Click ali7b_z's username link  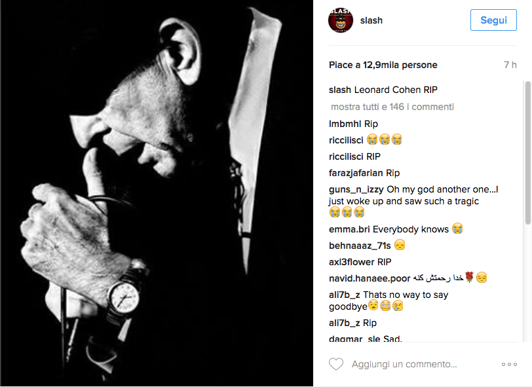coord(343,295)
